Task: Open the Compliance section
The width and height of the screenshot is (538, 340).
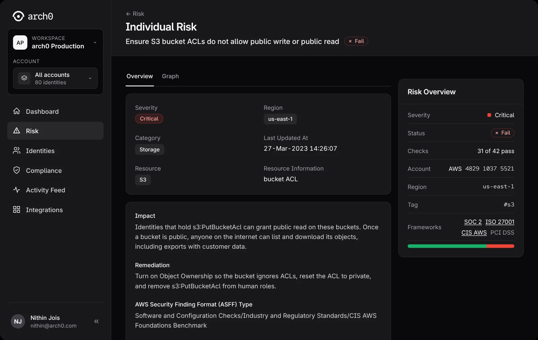Action: tap(55, 171)
